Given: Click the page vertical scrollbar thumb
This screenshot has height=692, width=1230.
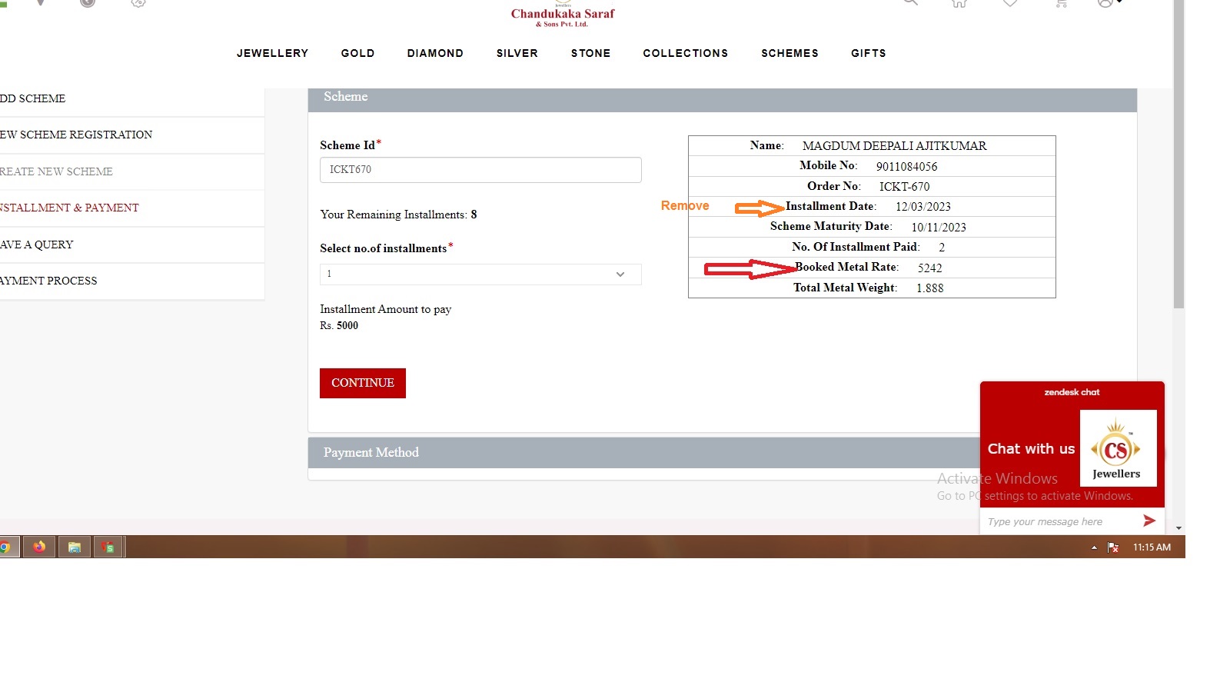Looking at the screenshot, I should tap(1179, 154).
